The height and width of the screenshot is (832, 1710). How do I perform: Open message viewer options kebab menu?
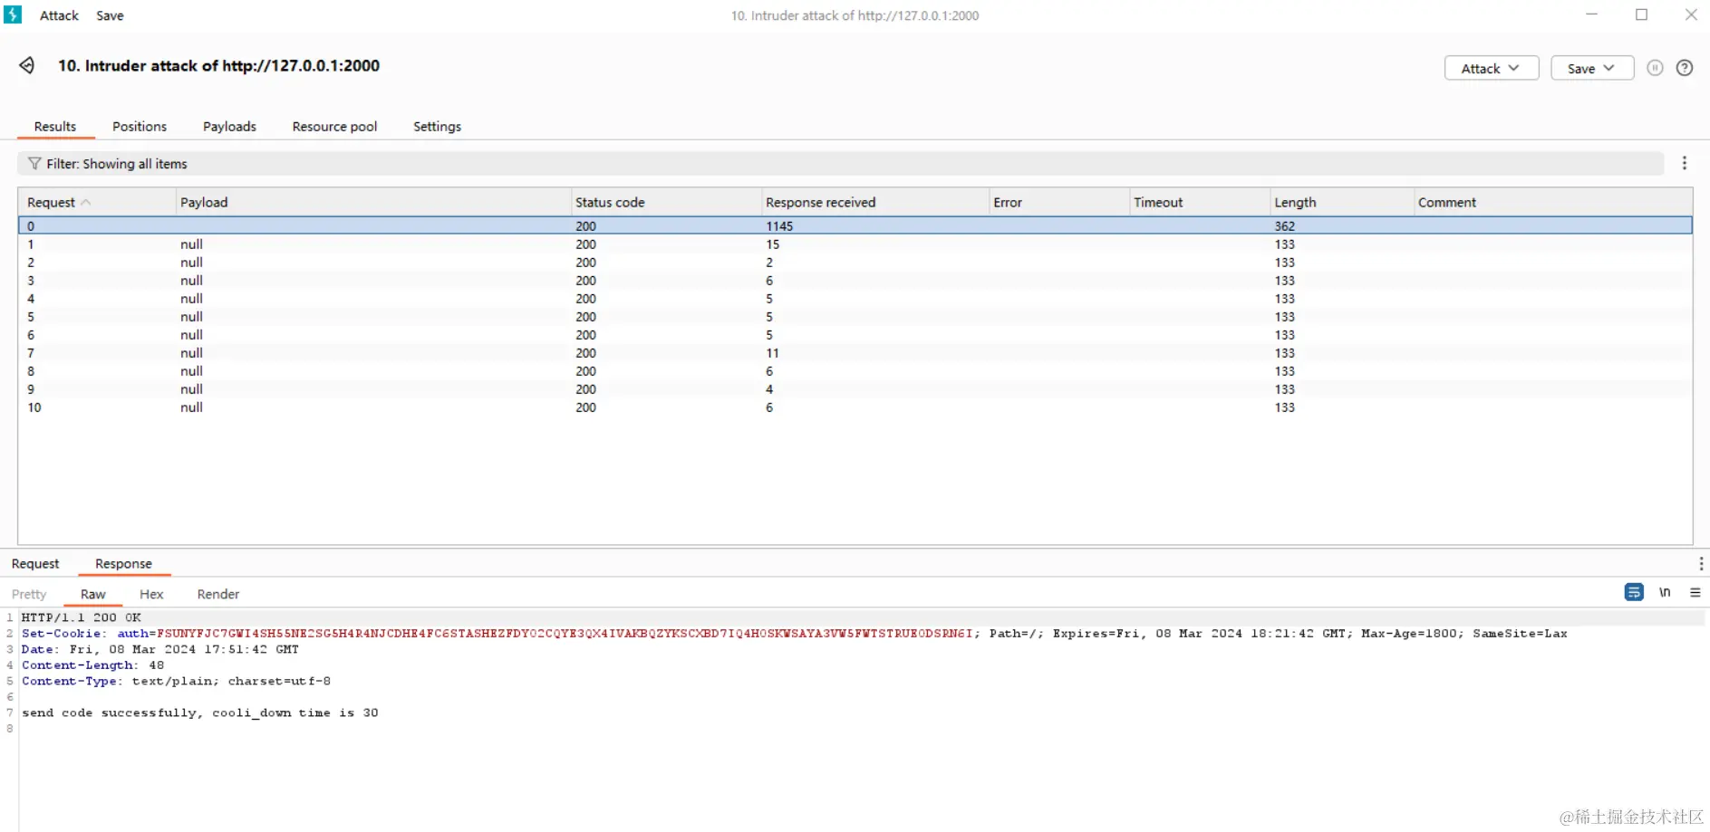point(1701,563)
